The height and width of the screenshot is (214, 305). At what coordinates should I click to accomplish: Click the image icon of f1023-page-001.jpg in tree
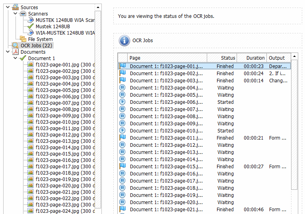[x=30, y=64]
